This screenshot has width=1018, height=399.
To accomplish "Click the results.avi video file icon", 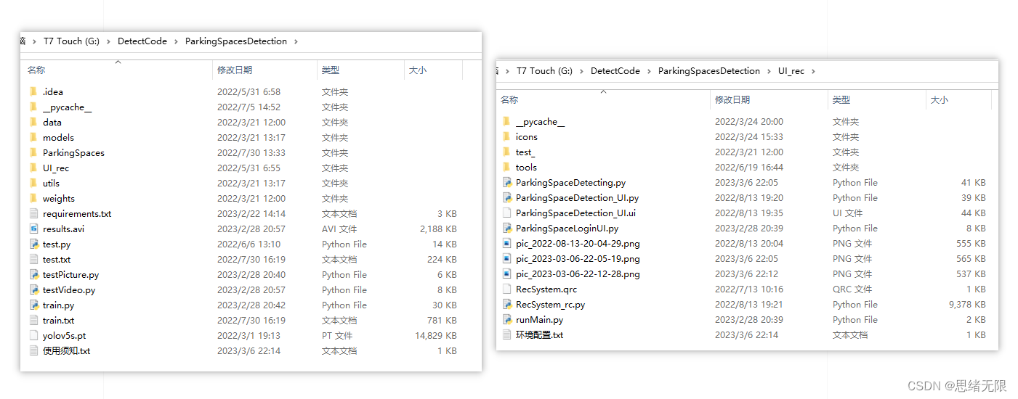I will tap(33, 229).
